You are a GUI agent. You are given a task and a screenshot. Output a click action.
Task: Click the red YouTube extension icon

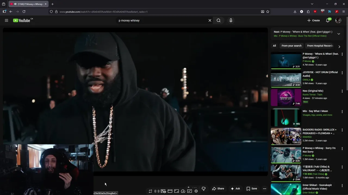(x=315, y=12)
